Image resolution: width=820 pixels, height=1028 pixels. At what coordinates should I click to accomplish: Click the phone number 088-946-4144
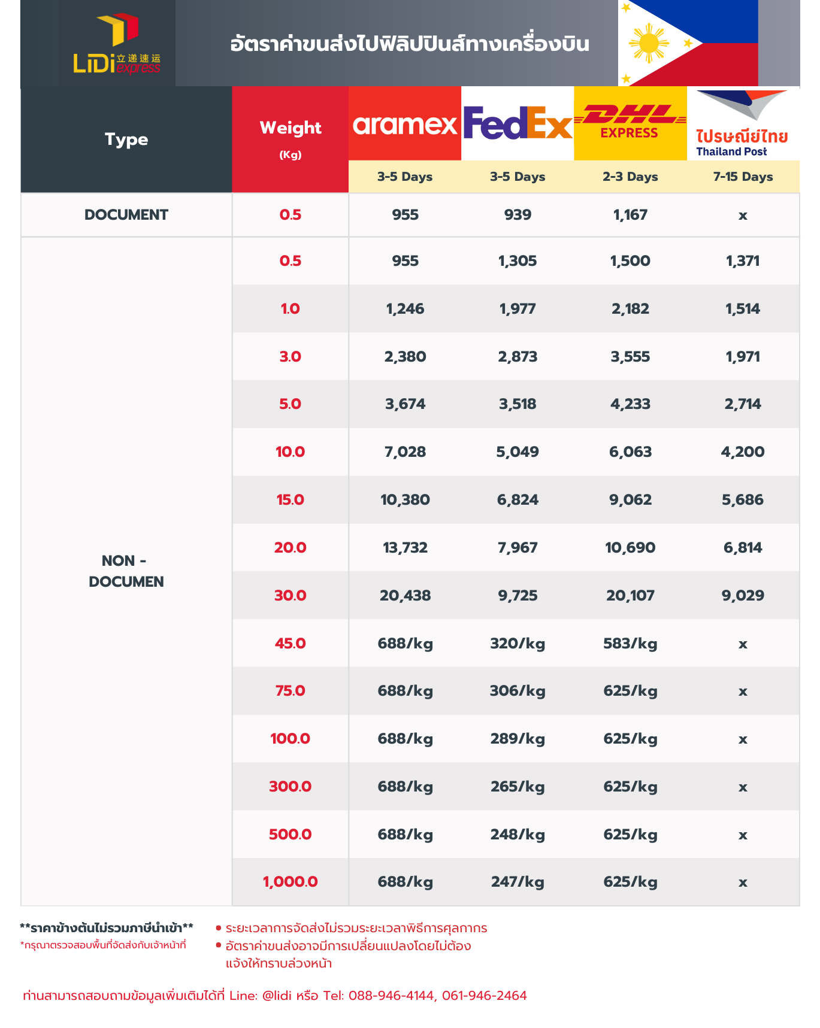pyautogui.click(x=391, y=996)
